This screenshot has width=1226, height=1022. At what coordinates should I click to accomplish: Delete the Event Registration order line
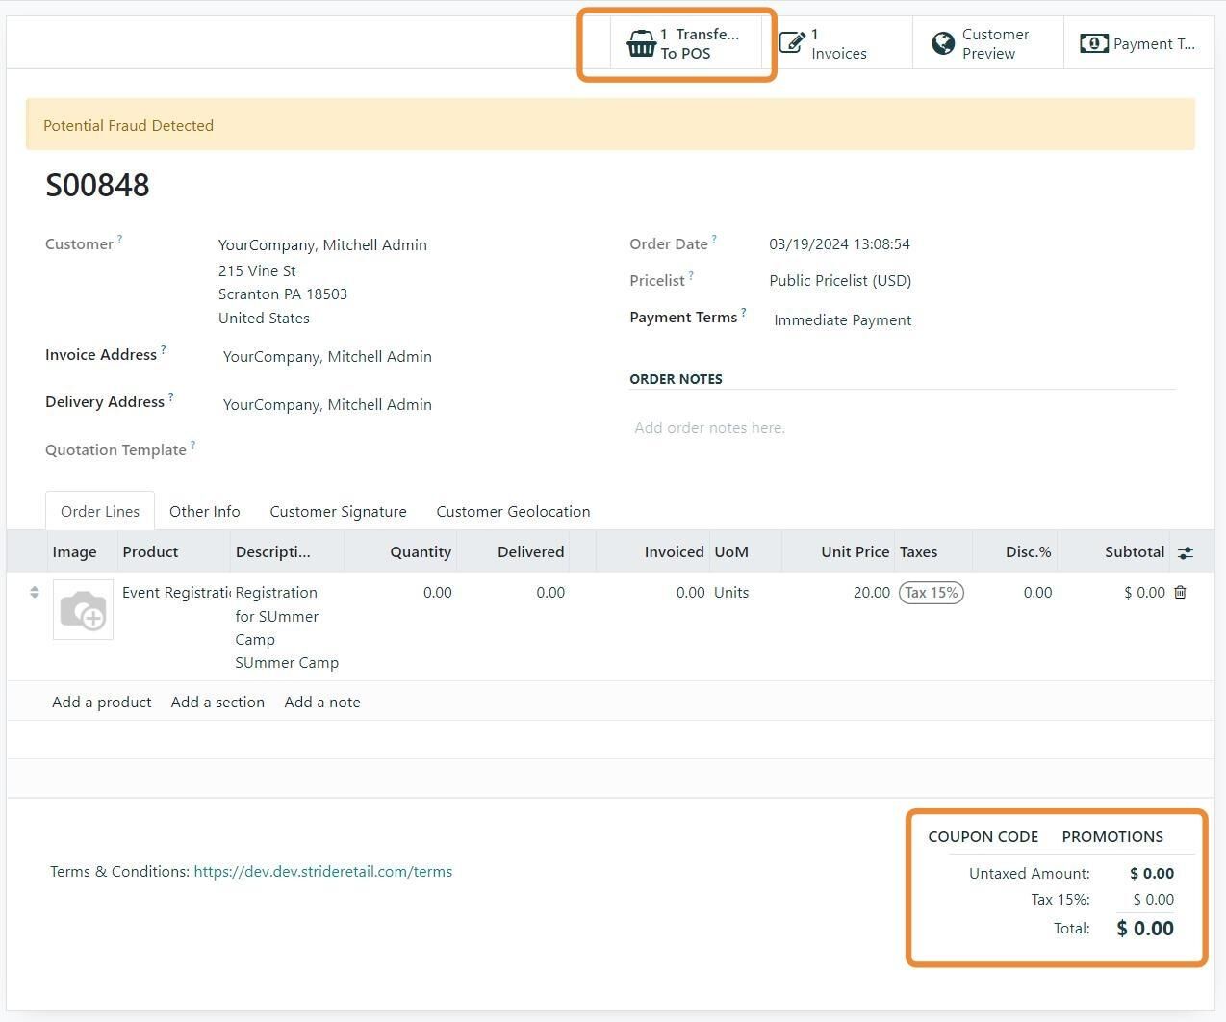coord(1180,592)
